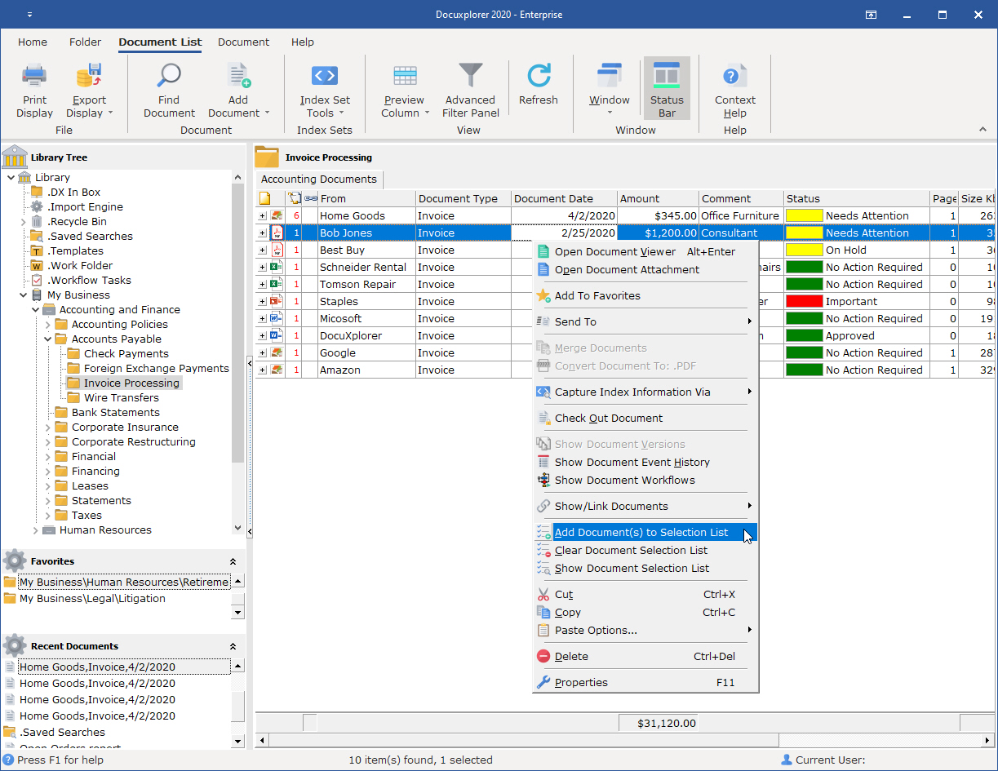Screen dimensions: 998x771
Task: Collapse the Recent Documents panel
Action: coord(233,645)
